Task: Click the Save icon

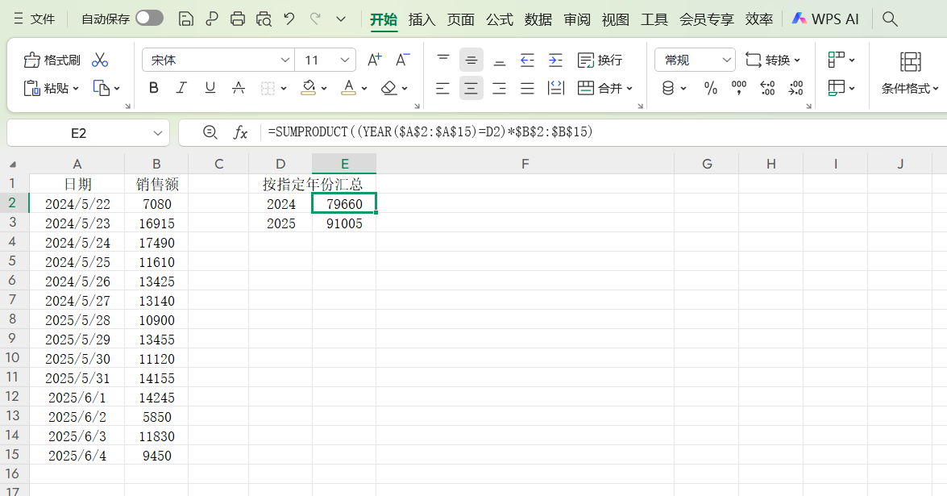Action: tap(186, 18)
